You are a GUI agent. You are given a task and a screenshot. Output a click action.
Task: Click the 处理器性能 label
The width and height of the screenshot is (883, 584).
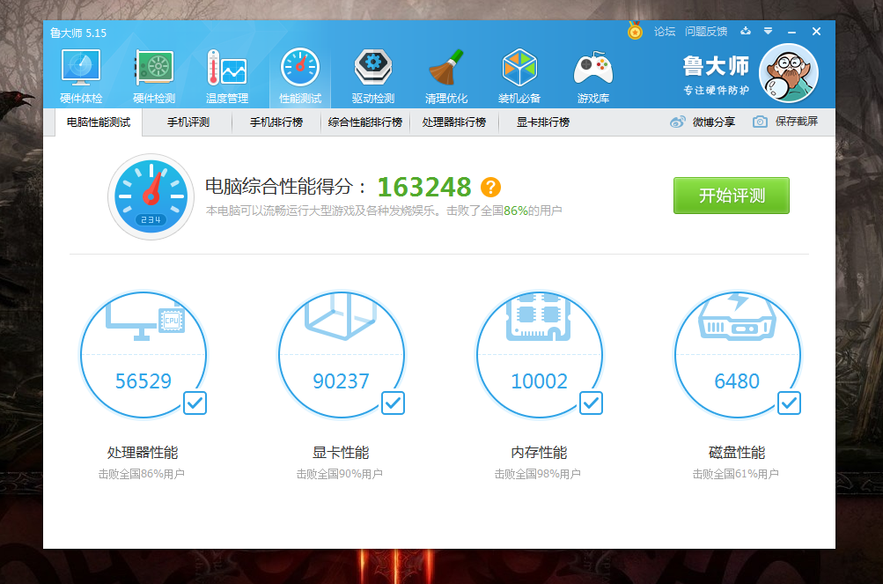(143, 453)
